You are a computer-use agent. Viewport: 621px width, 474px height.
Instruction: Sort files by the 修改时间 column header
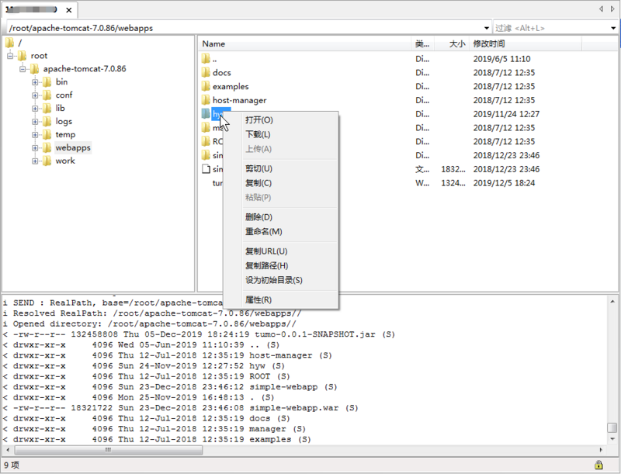pyautogui.click(x=526, y=44)
